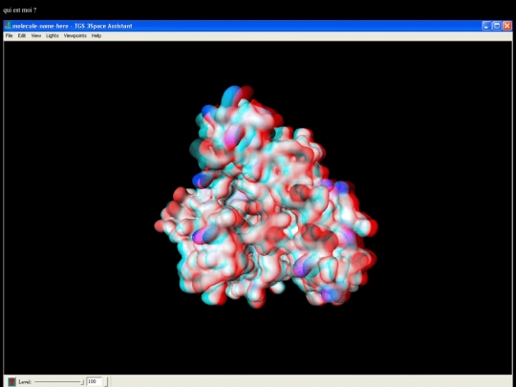This screenshot has width=516, height=387.
Task: Open the Viewpoints menu
Action: click(x=75, y=35)
